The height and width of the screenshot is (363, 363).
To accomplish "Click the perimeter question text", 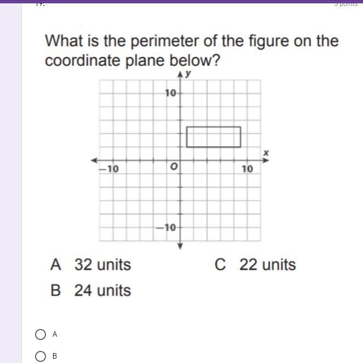I will coord(192,50).
